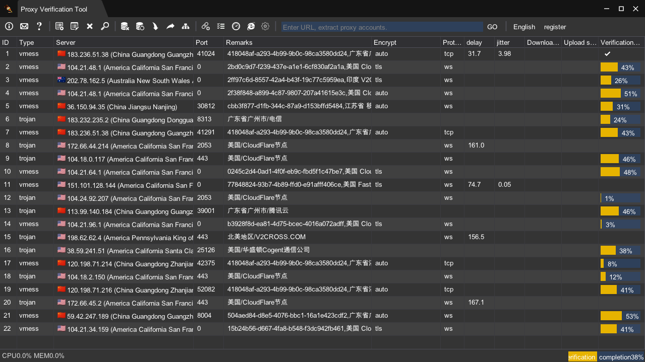645x362 pixels.
Task: Click the verification checkmark in row 1
Action: click(x=607, y=53)
